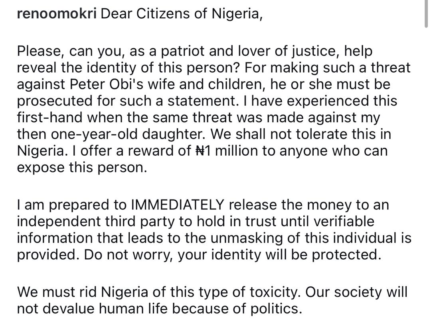Click the 'Dear Citizens of Nigeria' greeting
This screenshot has height=331, width=431.
tap(182, 14)
